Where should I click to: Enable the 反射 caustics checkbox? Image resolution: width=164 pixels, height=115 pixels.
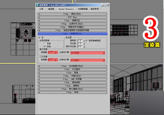coord(45,43)
